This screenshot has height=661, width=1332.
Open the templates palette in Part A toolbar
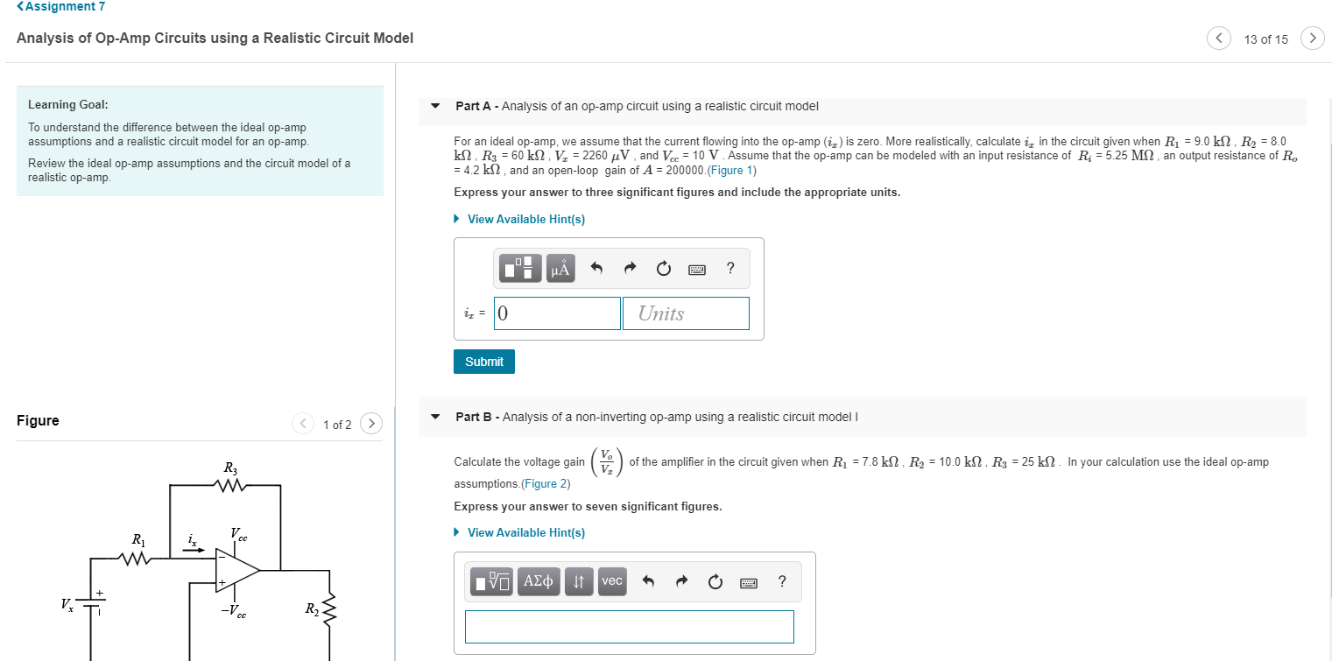[519, 268]
